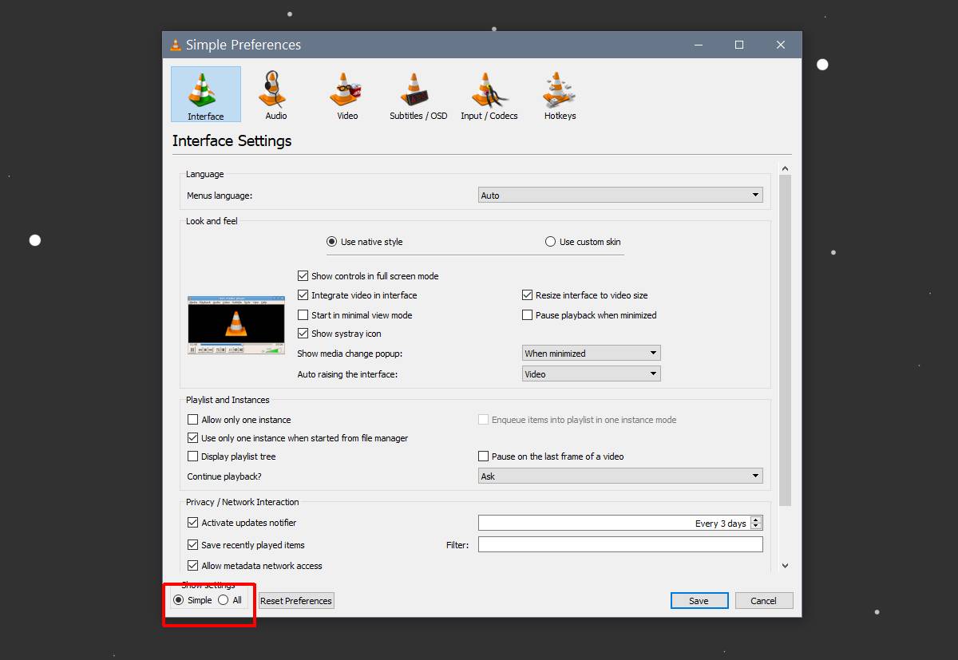This screenshot has height=660, width=958.
Task: Select the All show settings option
Action: click(x=224, y=599)
